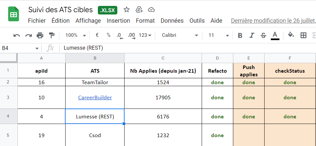Click the add to Drive icon
Image resolution: width=316 pixels, height=146 pixels.
click(139, 10)
